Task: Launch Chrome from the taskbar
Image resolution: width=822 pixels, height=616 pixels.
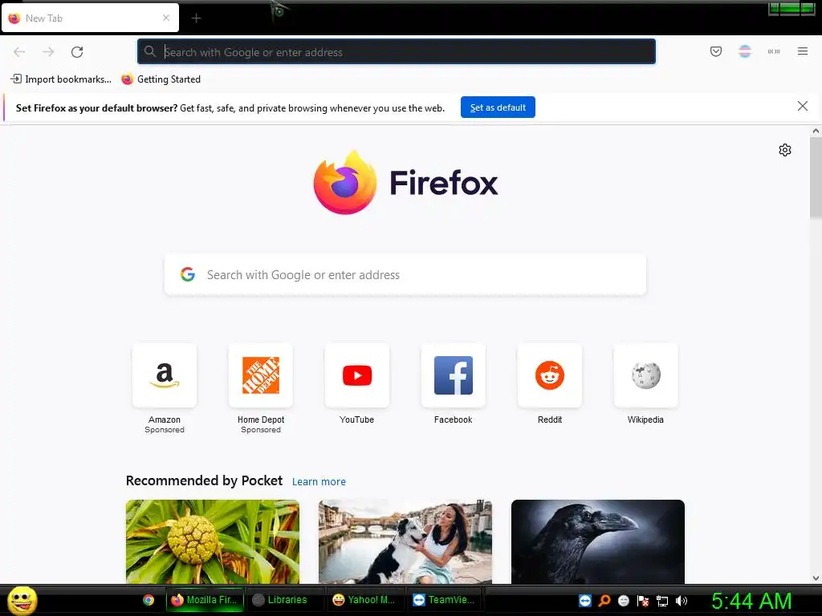Action: click(149, 600)
